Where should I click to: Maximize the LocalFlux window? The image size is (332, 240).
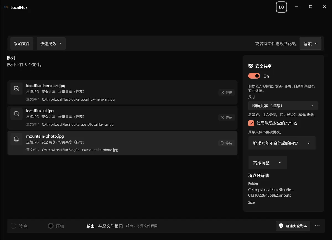[x=310, y=7]
